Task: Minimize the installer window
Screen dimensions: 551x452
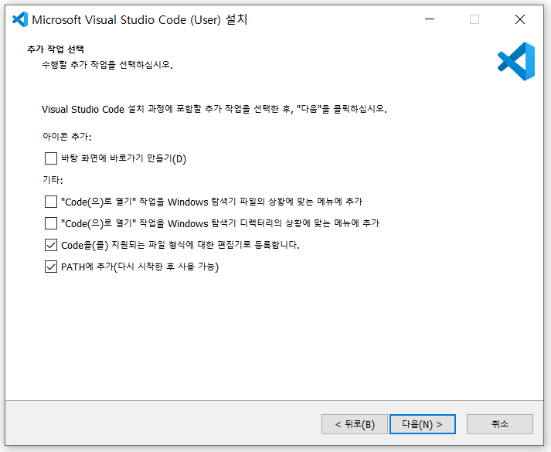Action: click(x=430, y=19)
